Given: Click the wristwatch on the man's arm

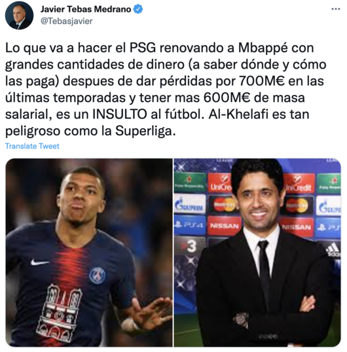Looking at the screenshot, I should [x=241, y=319].
